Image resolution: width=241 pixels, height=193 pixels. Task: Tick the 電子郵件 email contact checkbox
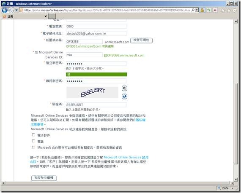coord(33,135)
